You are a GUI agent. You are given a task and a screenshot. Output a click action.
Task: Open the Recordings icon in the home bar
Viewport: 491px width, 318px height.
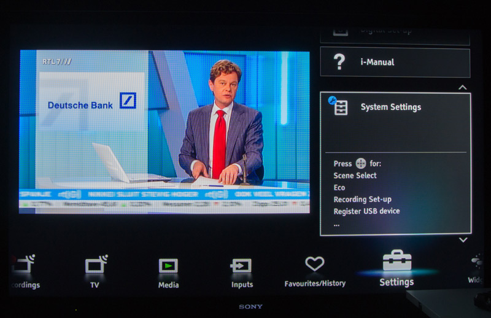point(24,264)
